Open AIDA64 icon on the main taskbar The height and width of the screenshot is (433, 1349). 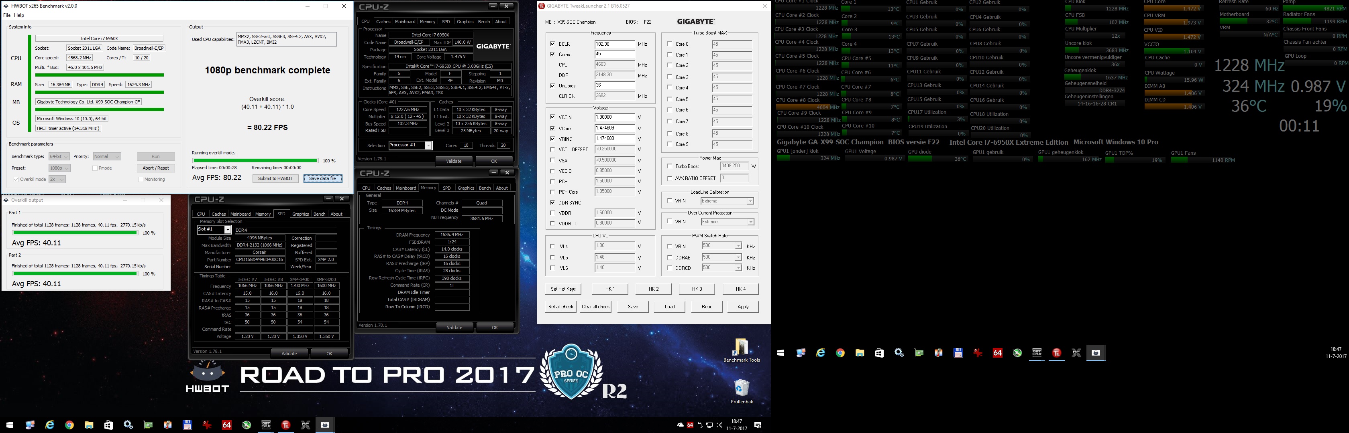(x=227, y=425)
